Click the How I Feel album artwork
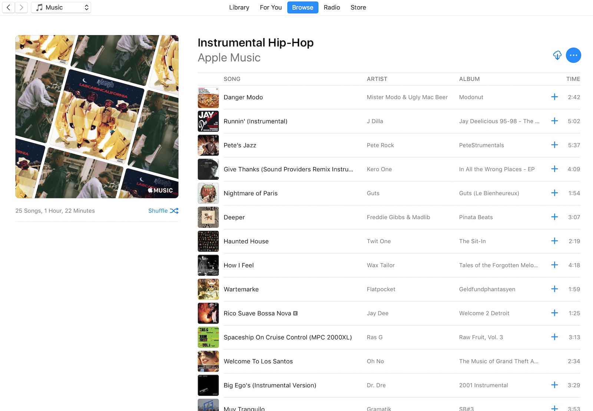593x411 pixels. click(x=208, y=265)
